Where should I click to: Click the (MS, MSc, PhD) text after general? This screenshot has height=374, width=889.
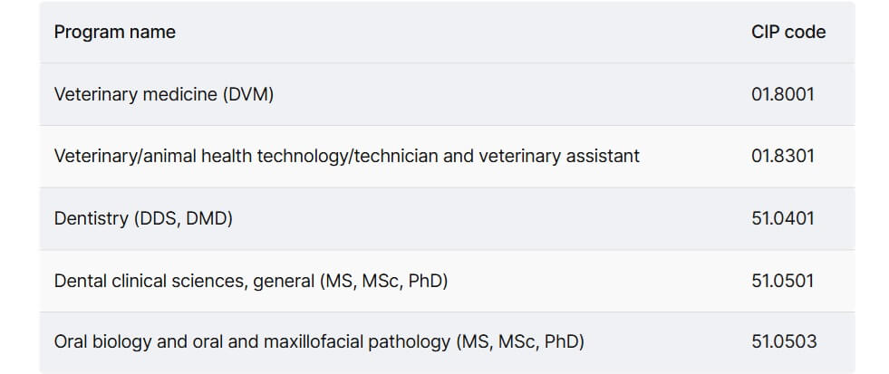click(384, 281)
